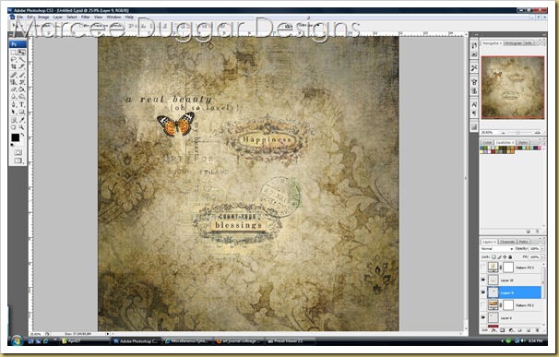The width and height of the screenshot is (559, 357).
Task: Create new fill or adjustment layer
Action: point(511,330)
